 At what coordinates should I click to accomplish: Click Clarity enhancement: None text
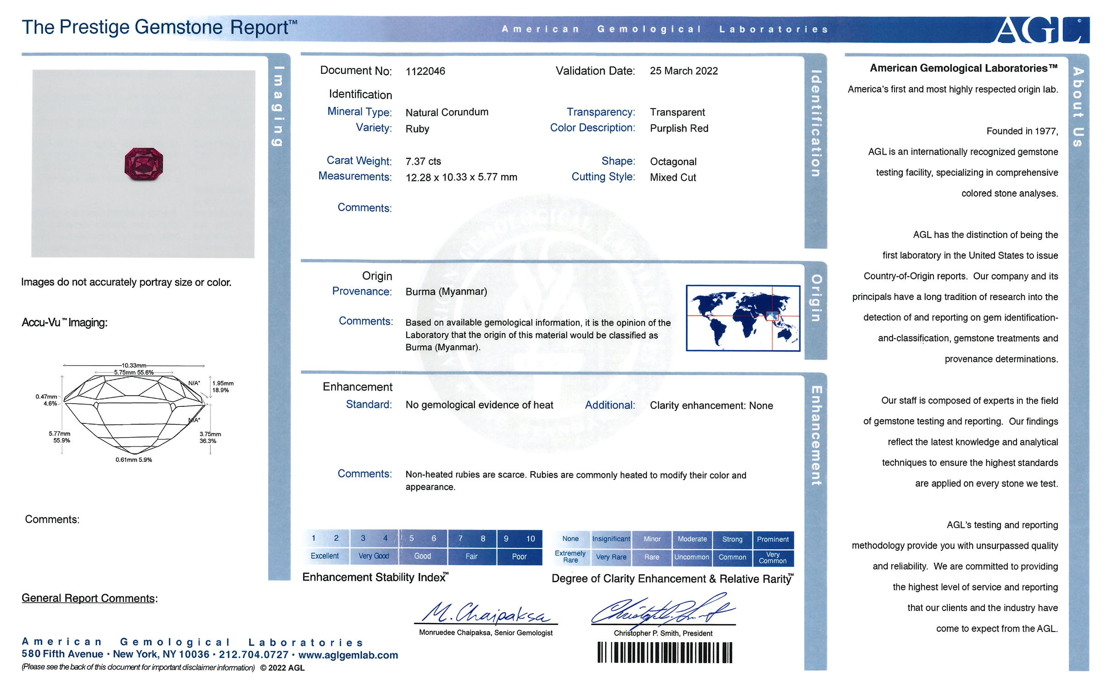coord(711,405)
